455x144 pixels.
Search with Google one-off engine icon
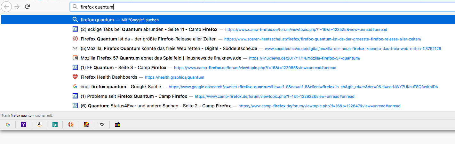[x=8, y=125]
